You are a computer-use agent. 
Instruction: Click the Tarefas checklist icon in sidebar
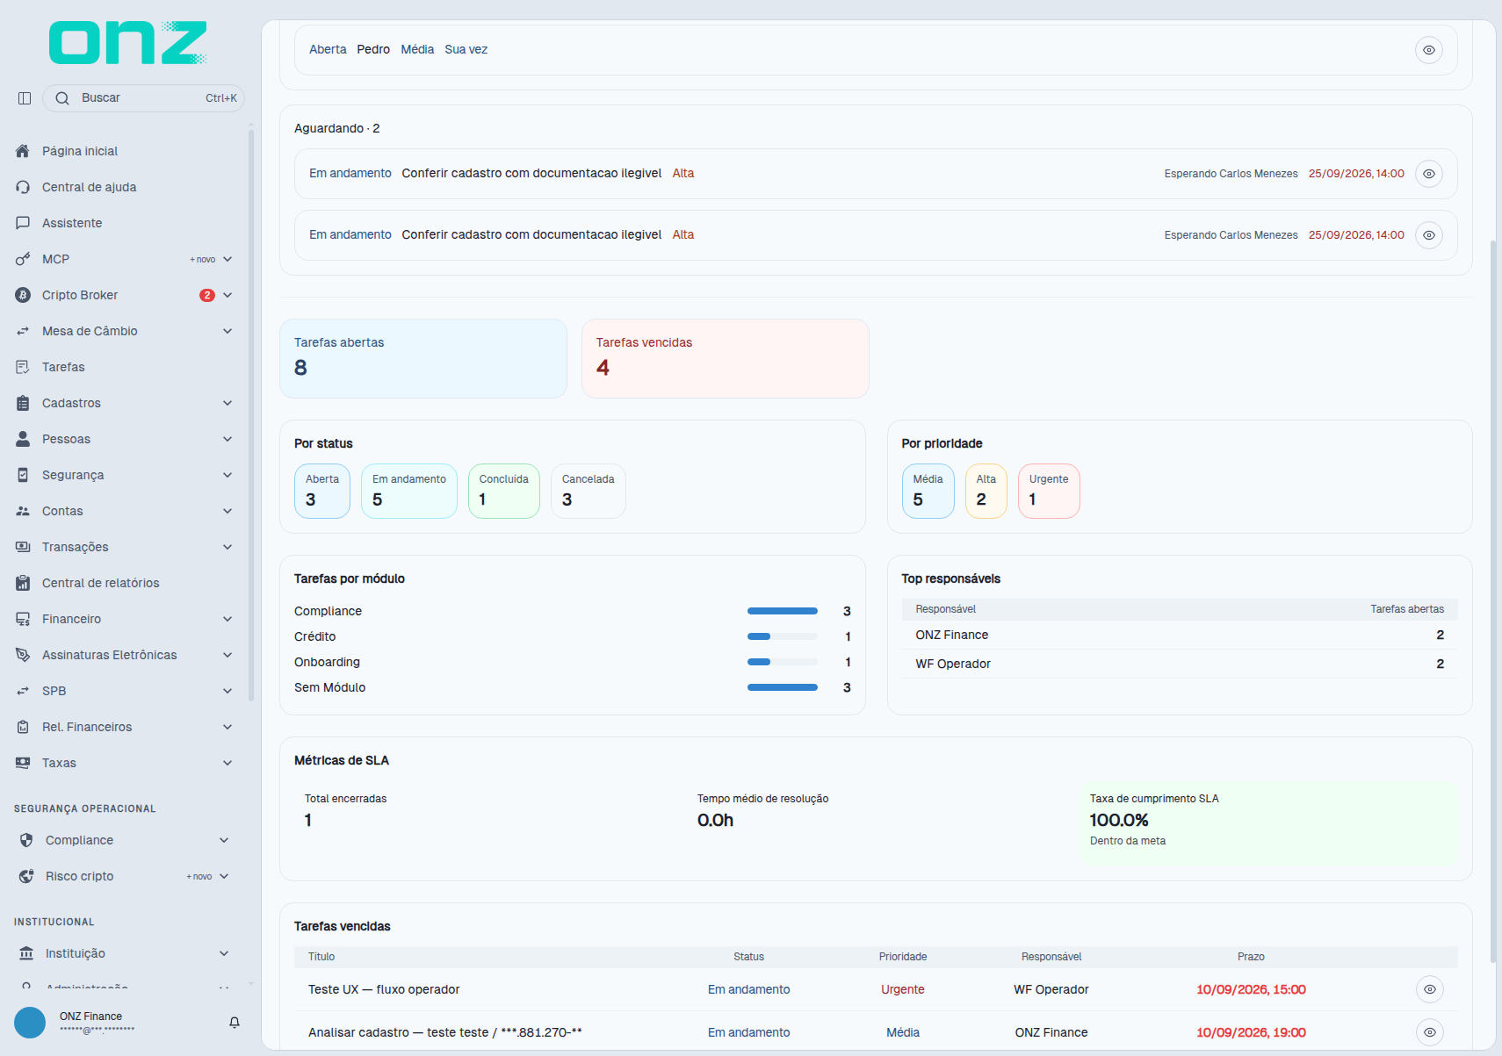pyautogui.click(x=23, y=367)
